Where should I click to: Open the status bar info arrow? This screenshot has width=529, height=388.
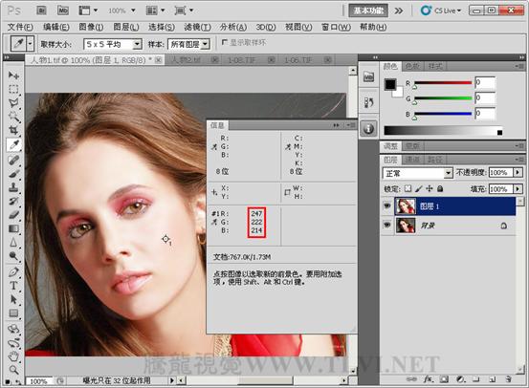[172, 380]
